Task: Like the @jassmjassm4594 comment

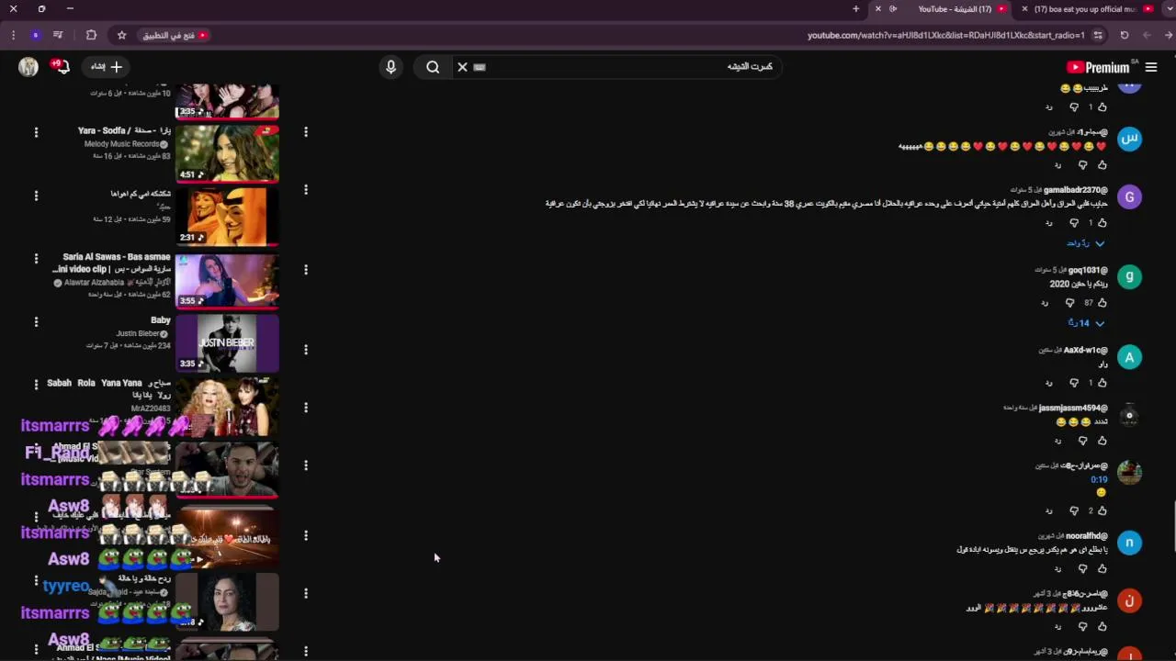Action: click(1102, 441)
